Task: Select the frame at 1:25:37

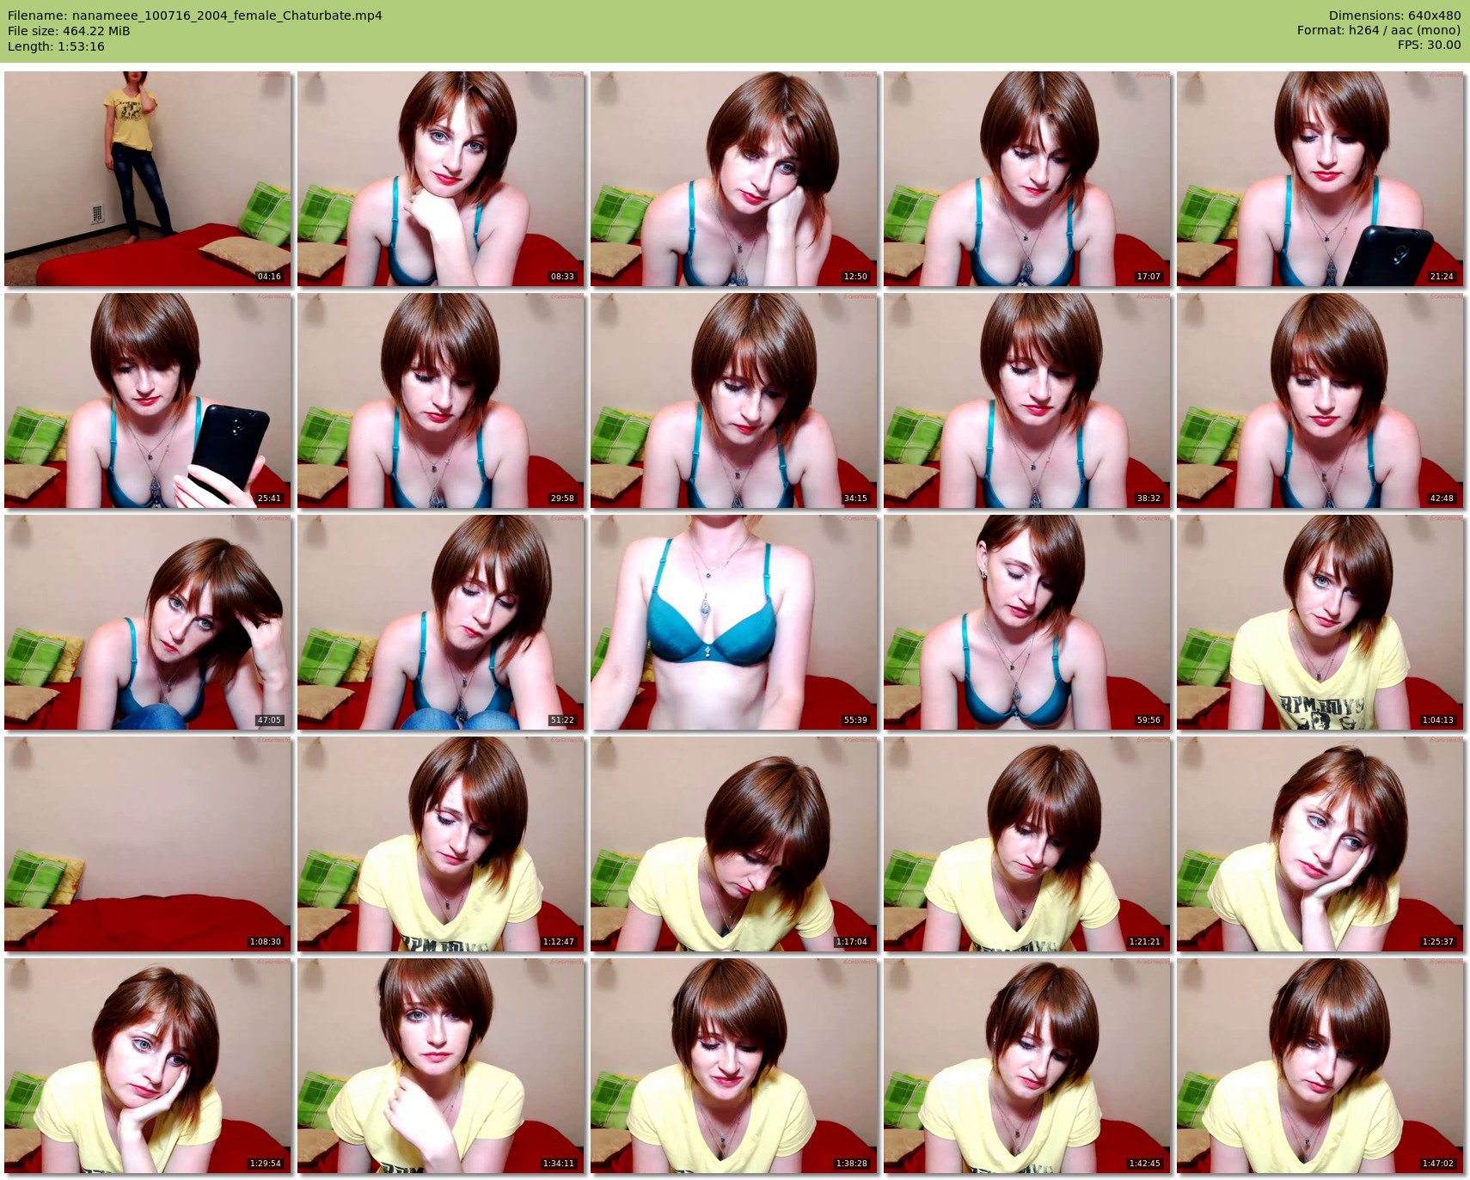Action: tap(1320, 844)
